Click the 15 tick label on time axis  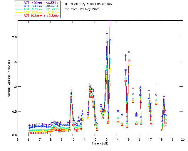(128, 139)
